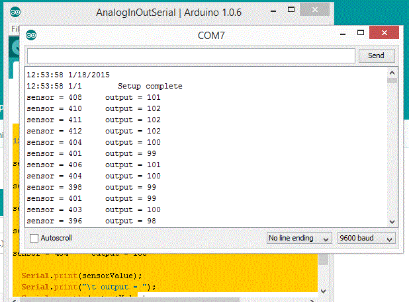Screen dimensions: 409x302
Task: Click the timestamp line '12:53:58 1/18/2015'
Action: pyautogui.click(x=68, y=75)
